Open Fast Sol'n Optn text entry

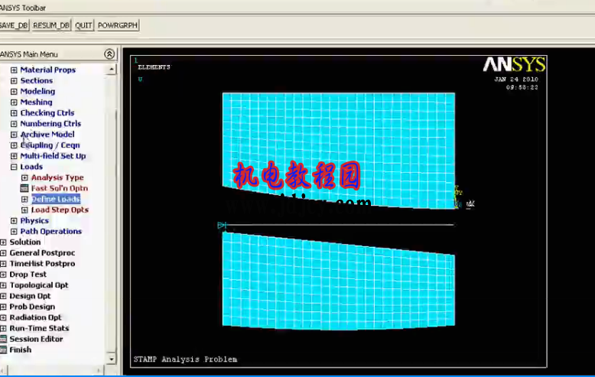[x=60, y=188]
